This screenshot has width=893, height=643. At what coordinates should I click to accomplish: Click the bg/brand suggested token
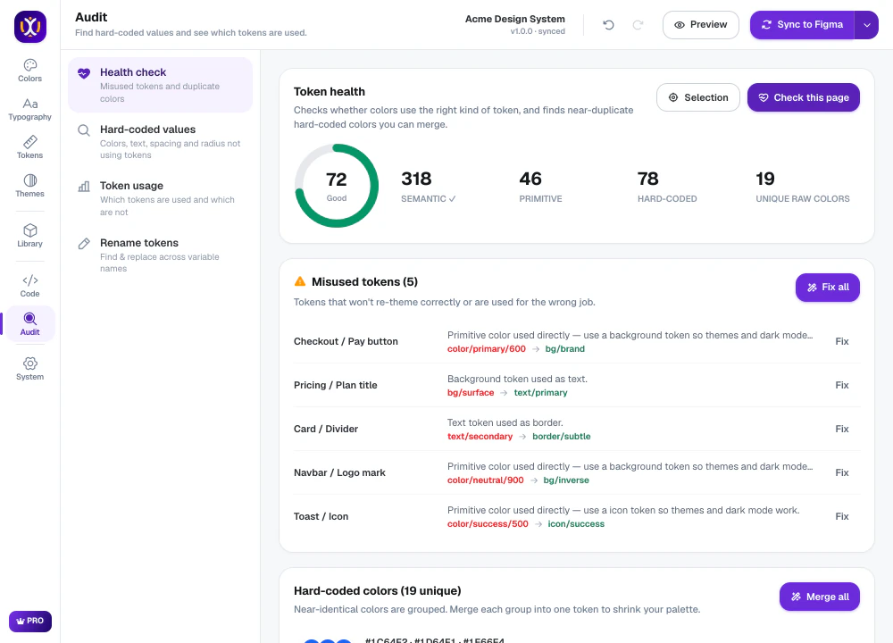coord(565,349)
